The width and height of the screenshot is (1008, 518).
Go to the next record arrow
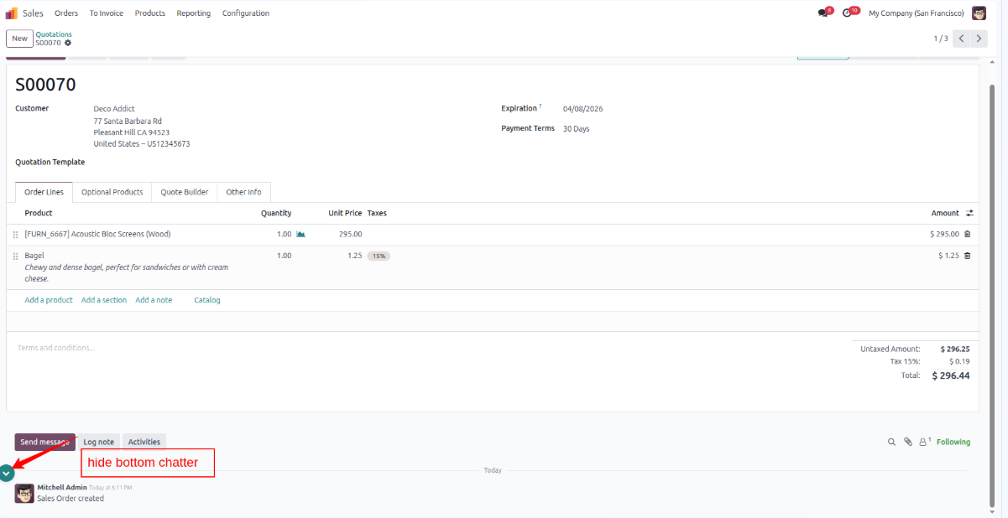(979, 39)
